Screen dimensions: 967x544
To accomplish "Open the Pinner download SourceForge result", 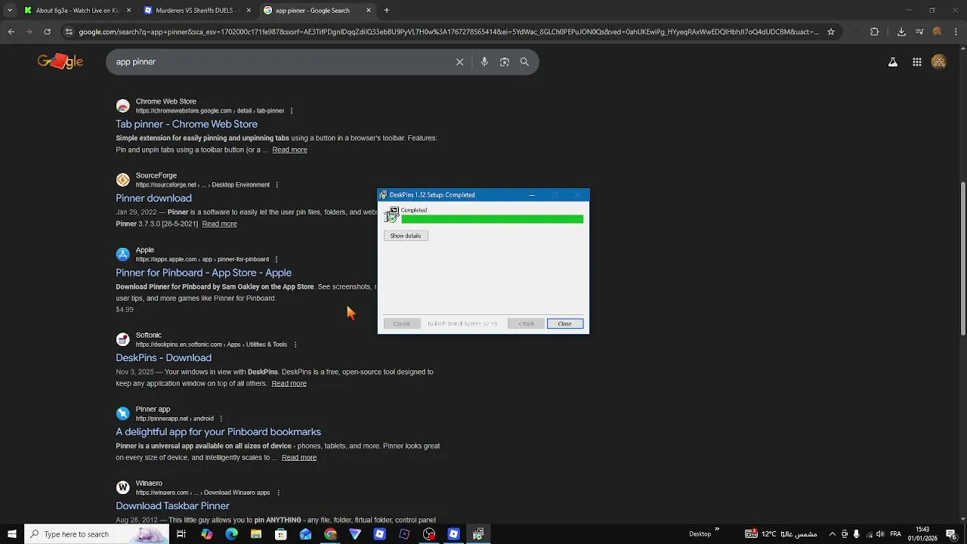I will tap(153, 198).
